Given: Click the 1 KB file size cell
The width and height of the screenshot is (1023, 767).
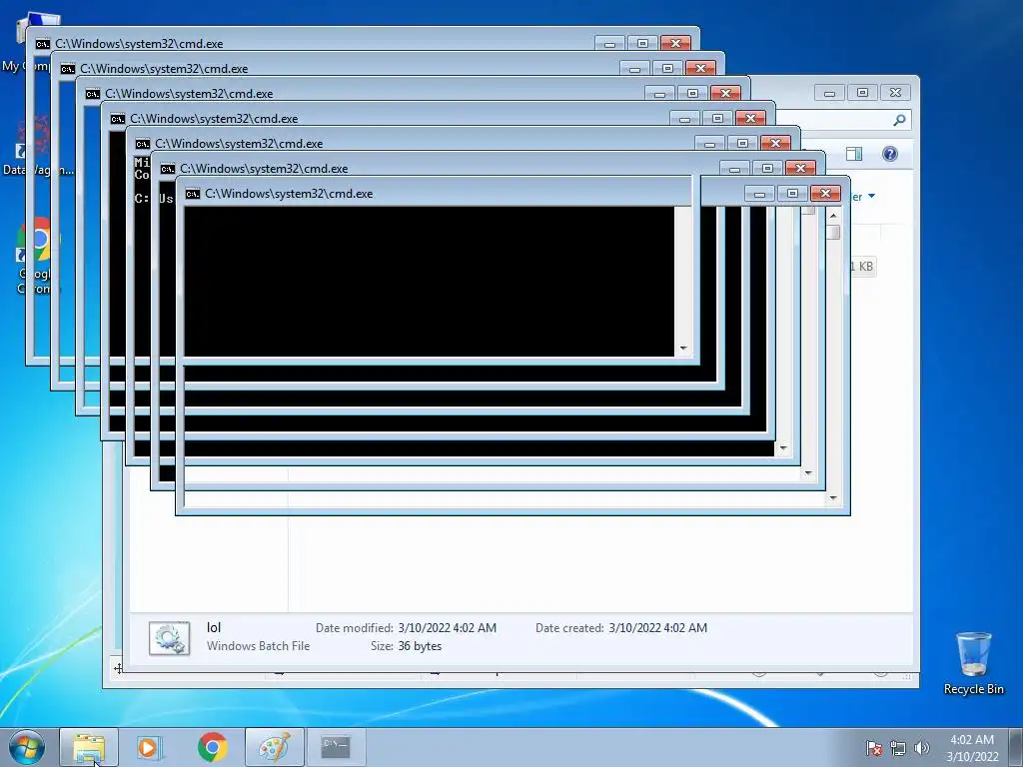Looking at the screenshot, I should tap(862, 266).
